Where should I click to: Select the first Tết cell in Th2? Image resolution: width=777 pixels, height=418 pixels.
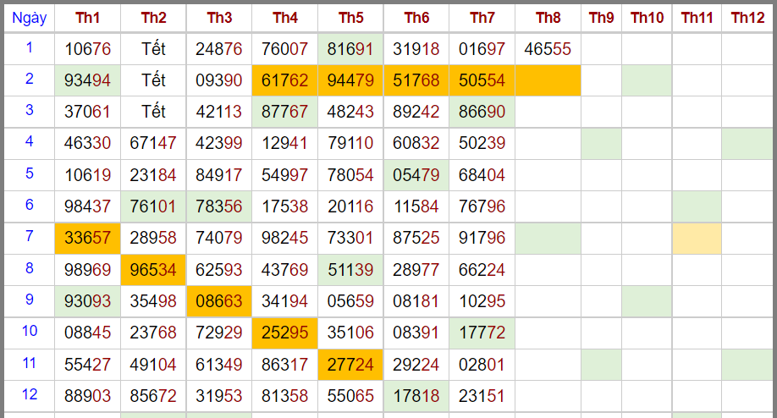click(152, 49)
